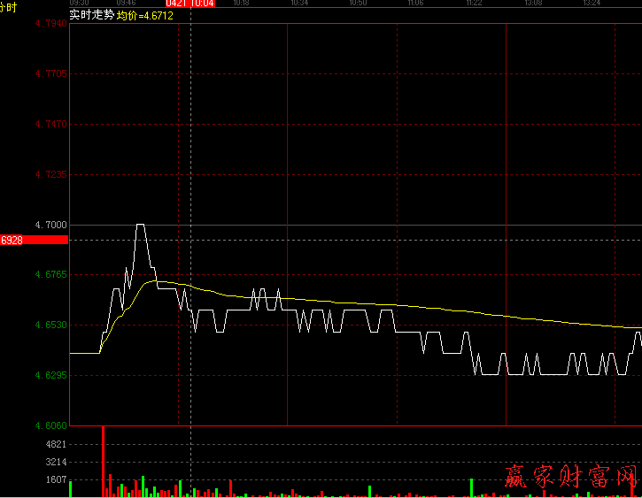Click the red 6928 current price tag
The width and height of the screenshot is (642, 498).
(x=34, y=240)
